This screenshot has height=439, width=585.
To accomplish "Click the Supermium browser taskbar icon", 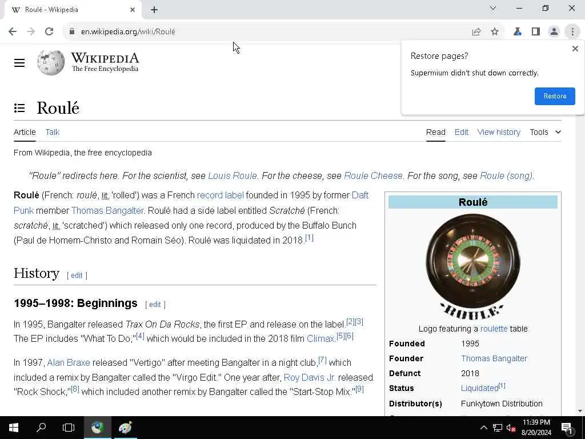I will coord(97,428).
